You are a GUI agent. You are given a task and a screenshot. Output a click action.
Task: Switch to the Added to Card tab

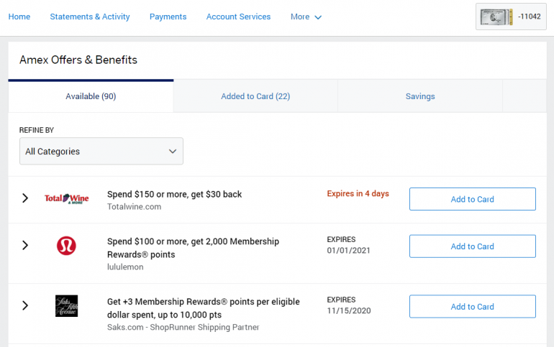pos(255,96)
